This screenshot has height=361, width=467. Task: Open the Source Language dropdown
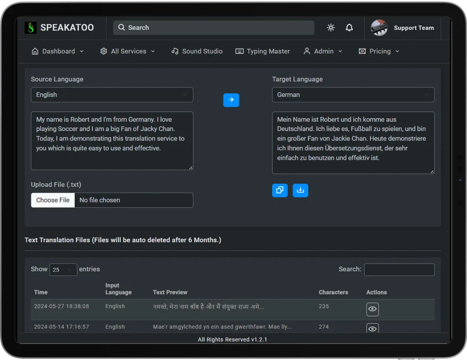[112, 95]
